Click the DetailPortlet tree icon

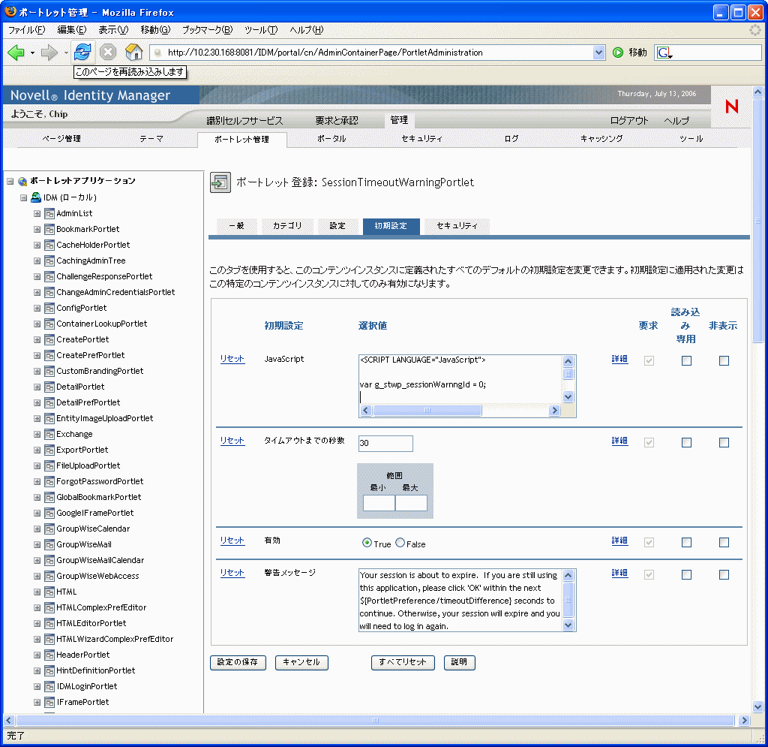pyautogui.click(x=49, y=387)
